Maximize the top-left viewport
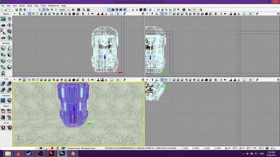 point(143,14)
